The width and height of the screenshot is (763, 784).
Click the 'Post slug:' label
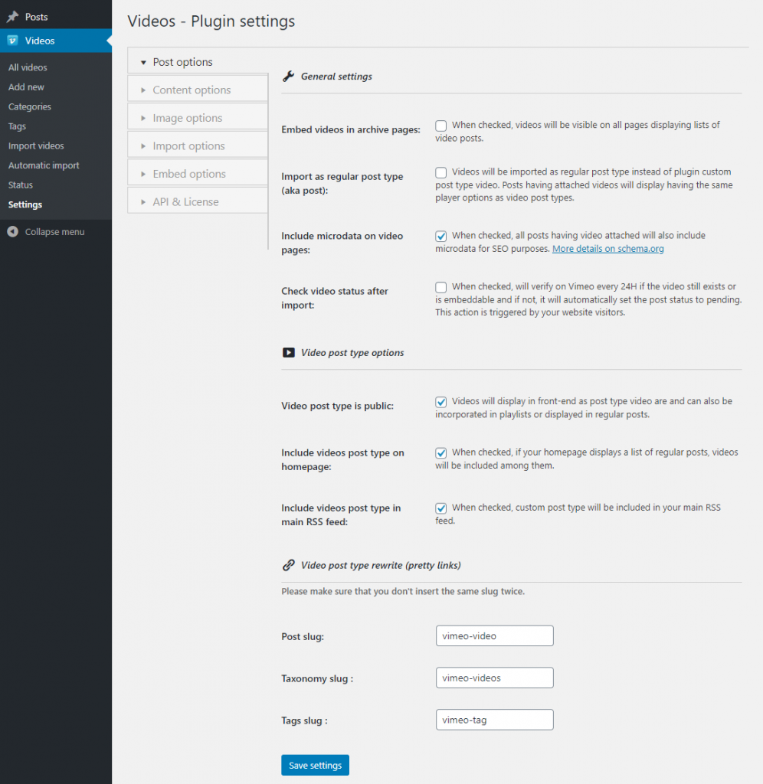[x=303, y=636]
